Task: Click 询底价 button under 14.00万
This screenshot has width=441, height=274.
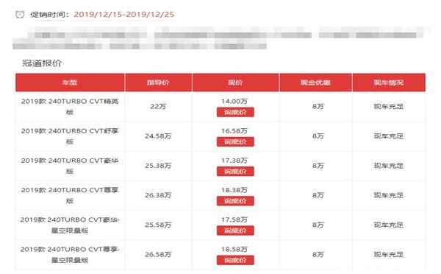Action: pos(235,112)
